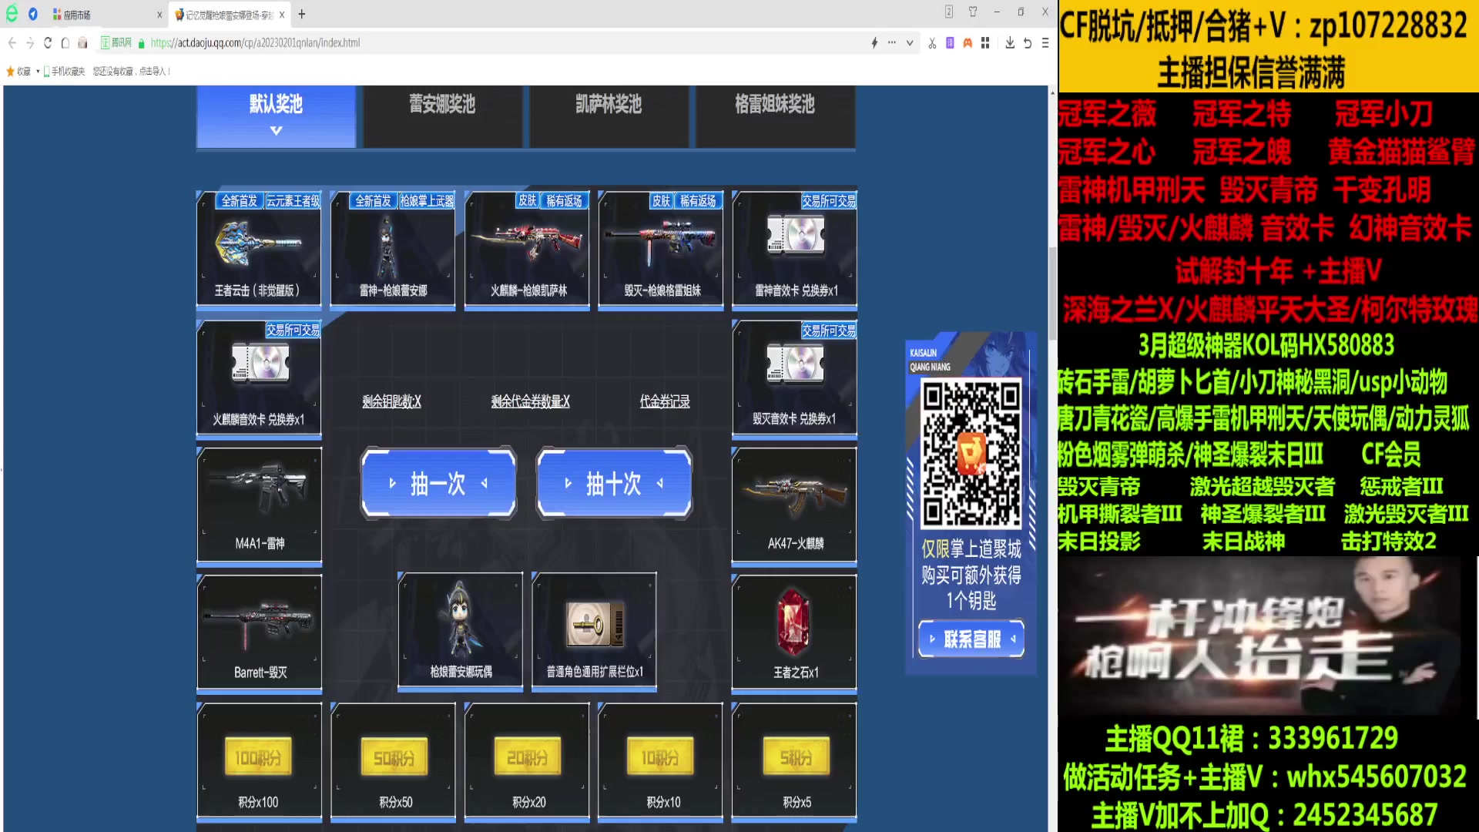Expand the address bar dropdown arrow
The image size is (1479, 832).
pos(910,43)
